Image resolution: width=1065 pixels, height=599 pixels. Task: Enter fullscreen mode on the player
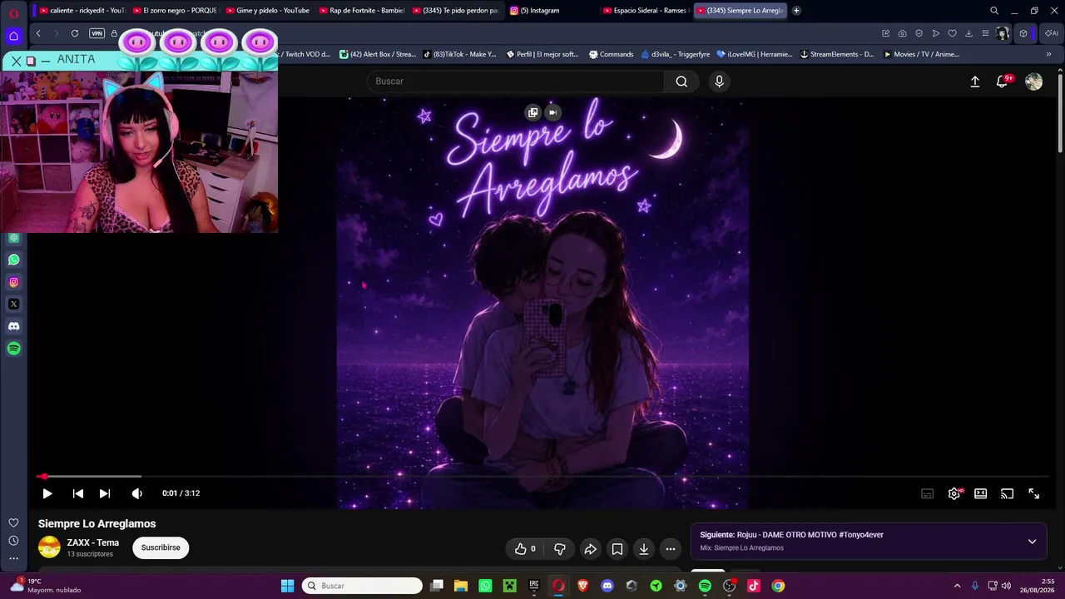(x=1034, y=493)
